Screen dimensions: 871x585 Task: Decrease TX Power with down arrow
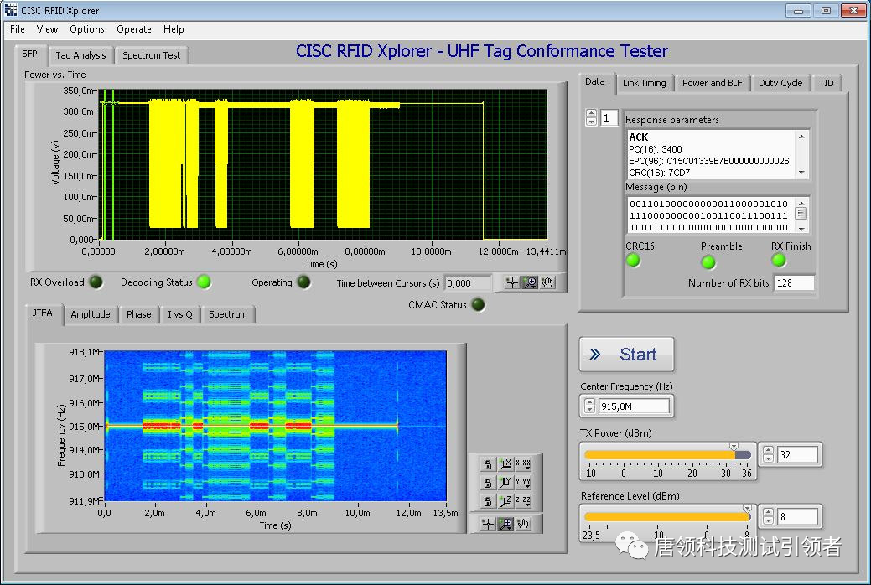[768, 458]
